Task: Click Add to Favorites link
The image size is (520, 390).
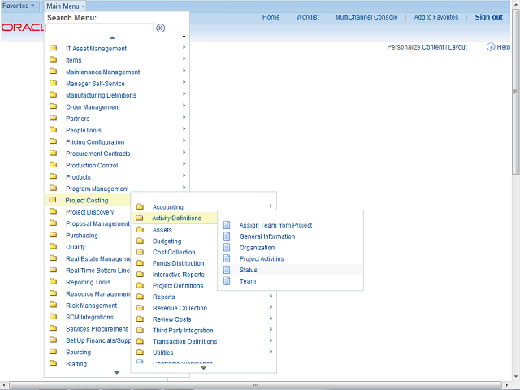Action: click(x=436, y=17)
